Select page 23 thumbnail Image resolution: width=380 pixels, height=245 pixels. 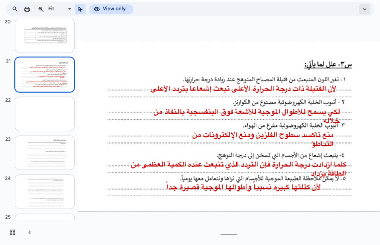45,152
